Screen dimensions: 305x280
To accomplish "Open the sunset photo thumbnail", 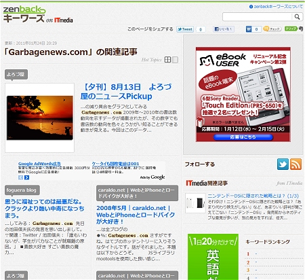I will click(39, 118).
